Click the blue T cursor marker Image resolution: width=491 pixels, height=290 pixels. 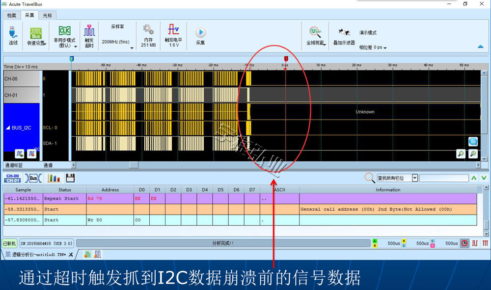(71, 58)
